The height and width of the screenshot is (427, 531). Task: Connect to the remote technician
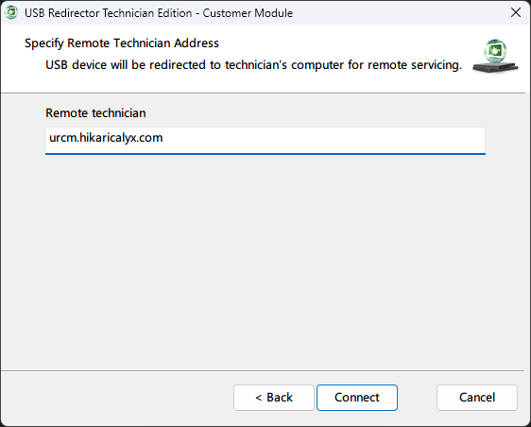coord(357,397)
